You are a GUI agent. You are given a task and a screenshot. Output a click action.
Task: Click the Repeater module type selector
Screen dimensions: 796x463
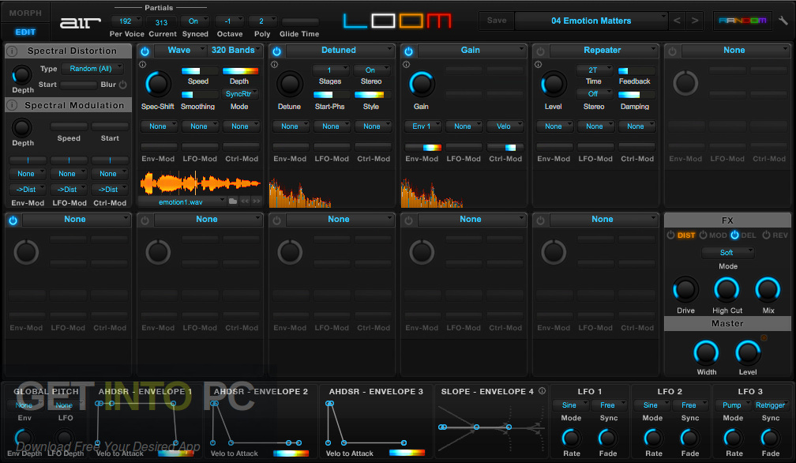coord(603,51)
